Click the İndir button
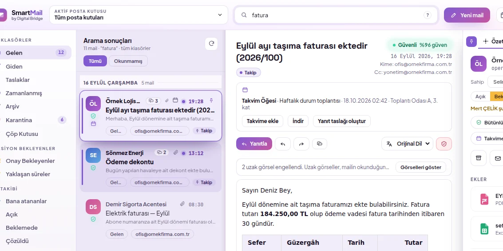Image resolution: width=503 pixels, height=251 pixels. (298, 121)
